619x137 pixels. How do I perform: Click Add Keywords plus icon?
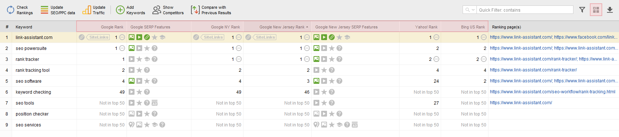(x=120, y=10)
